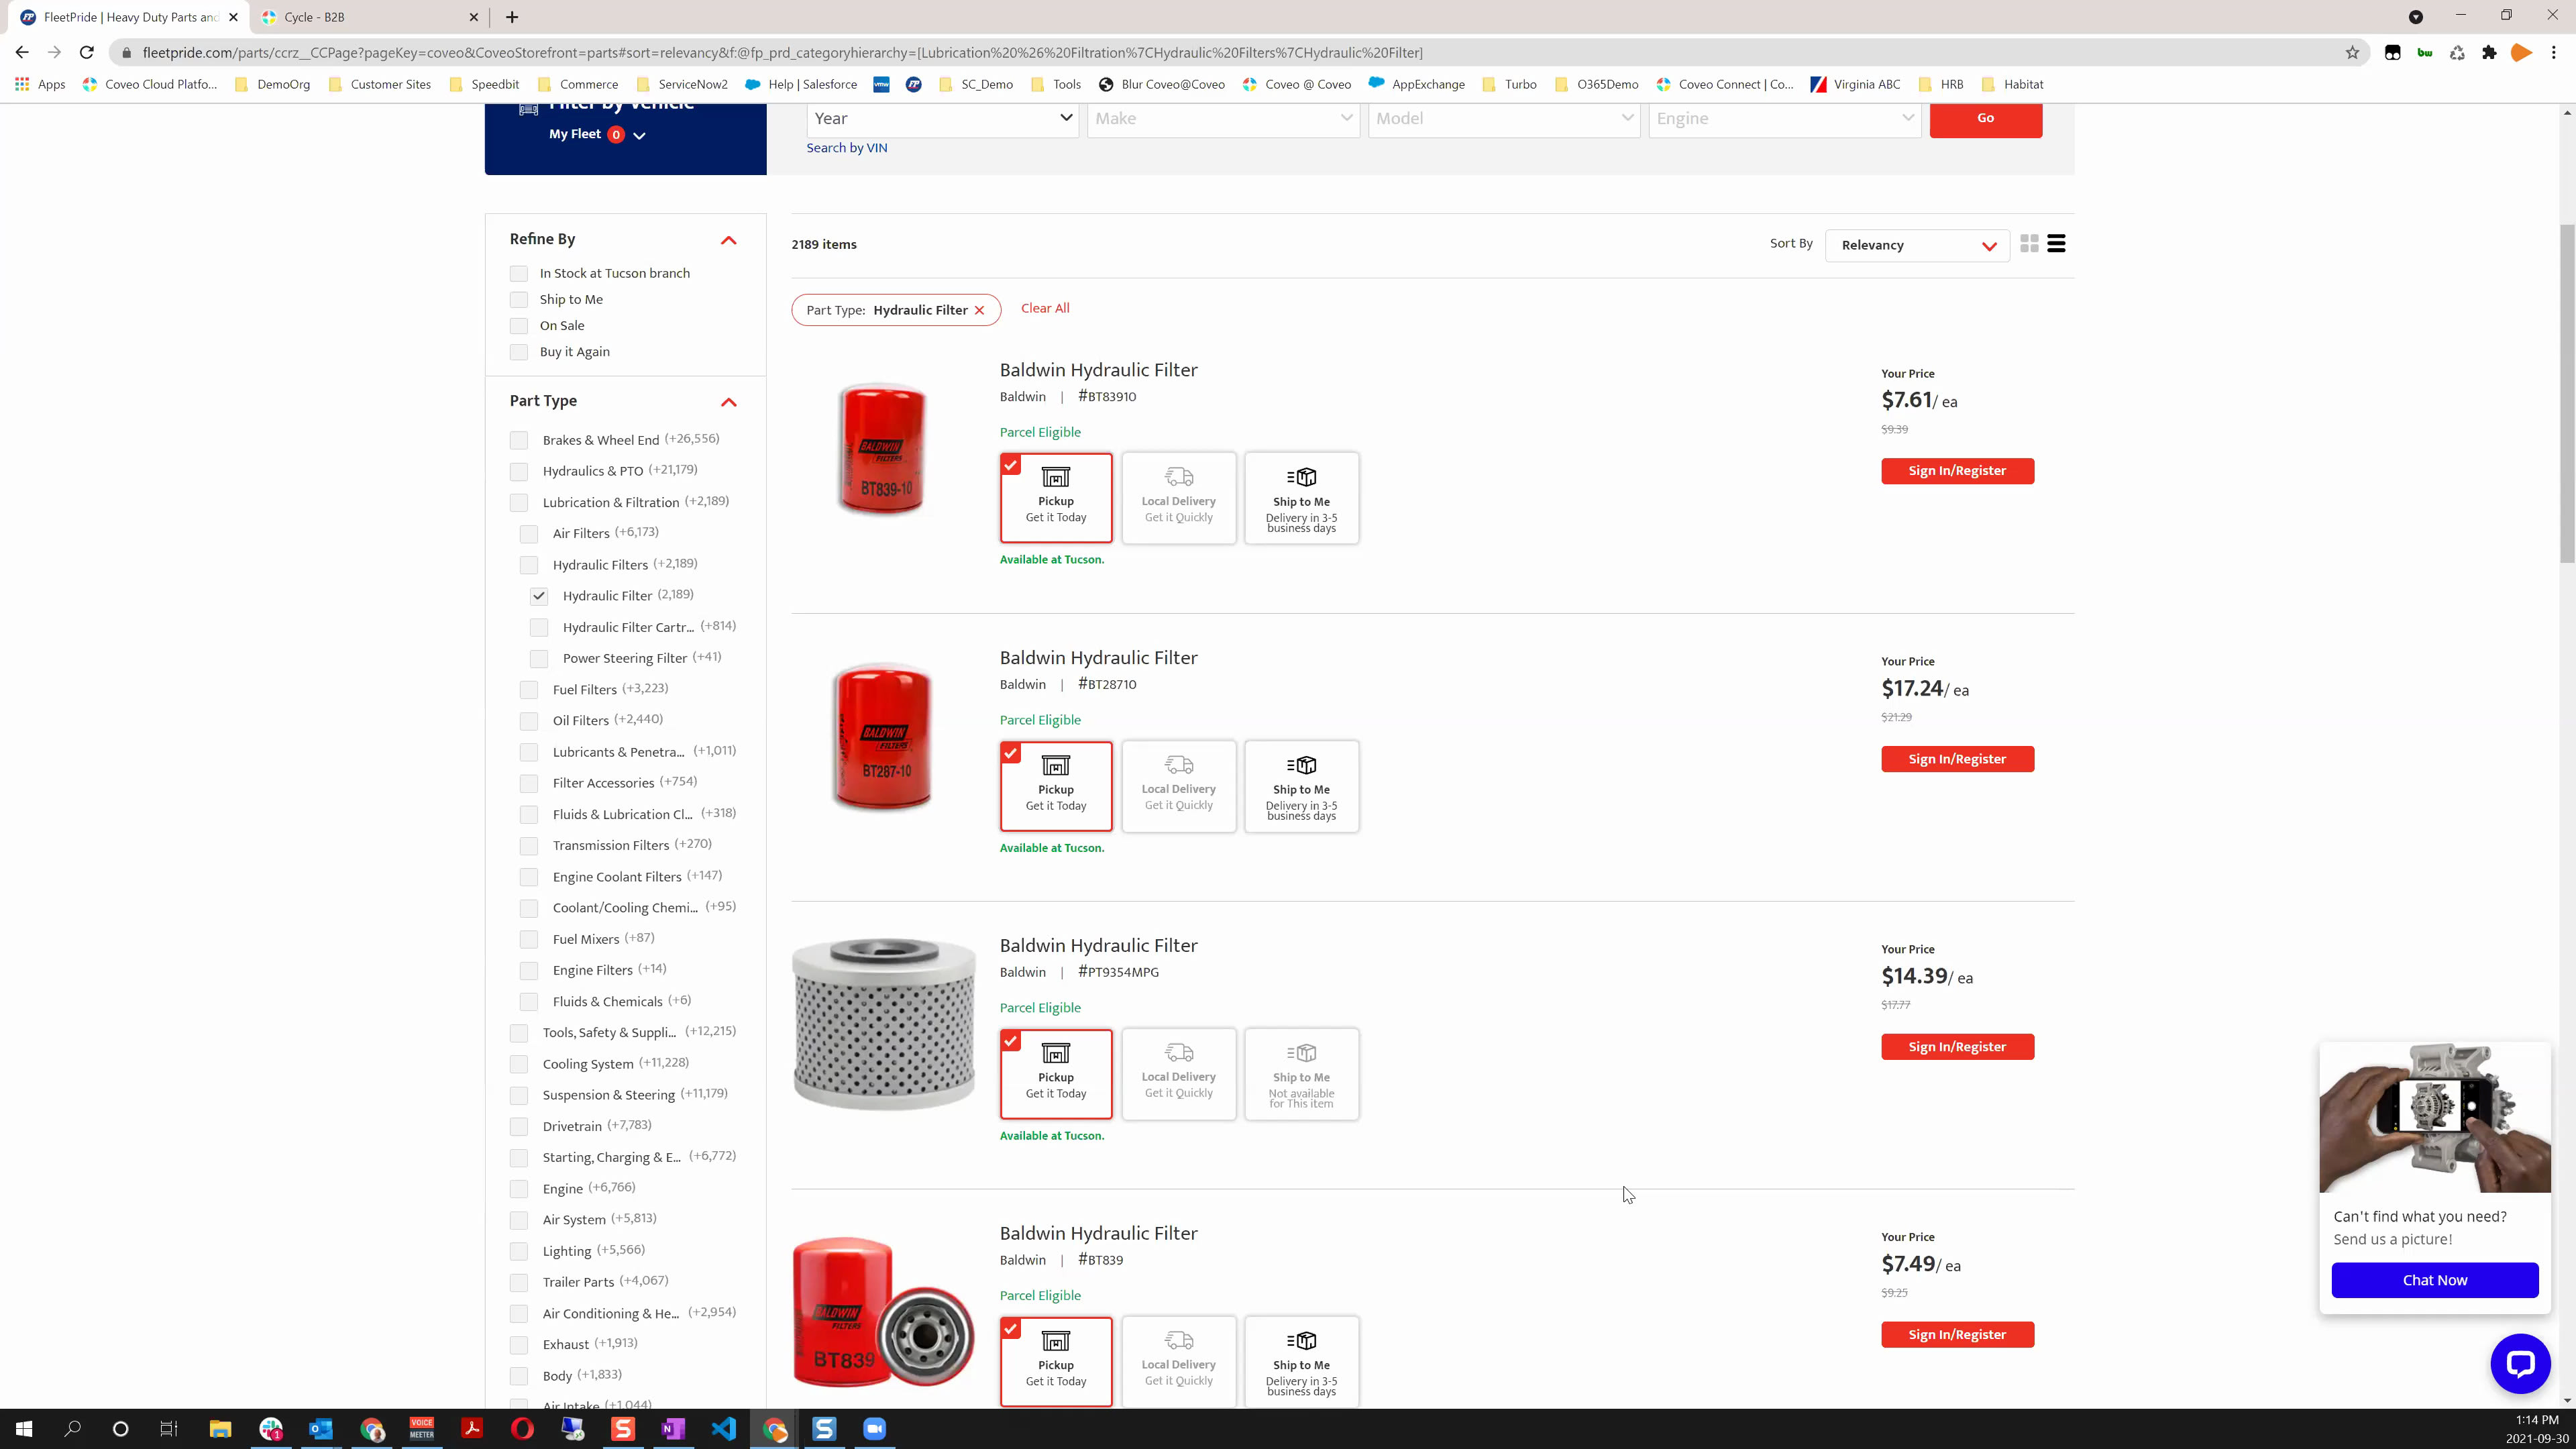
Task: Uncheck the Hydraulic Filter checkbox
Action: [x=539, y=596]
